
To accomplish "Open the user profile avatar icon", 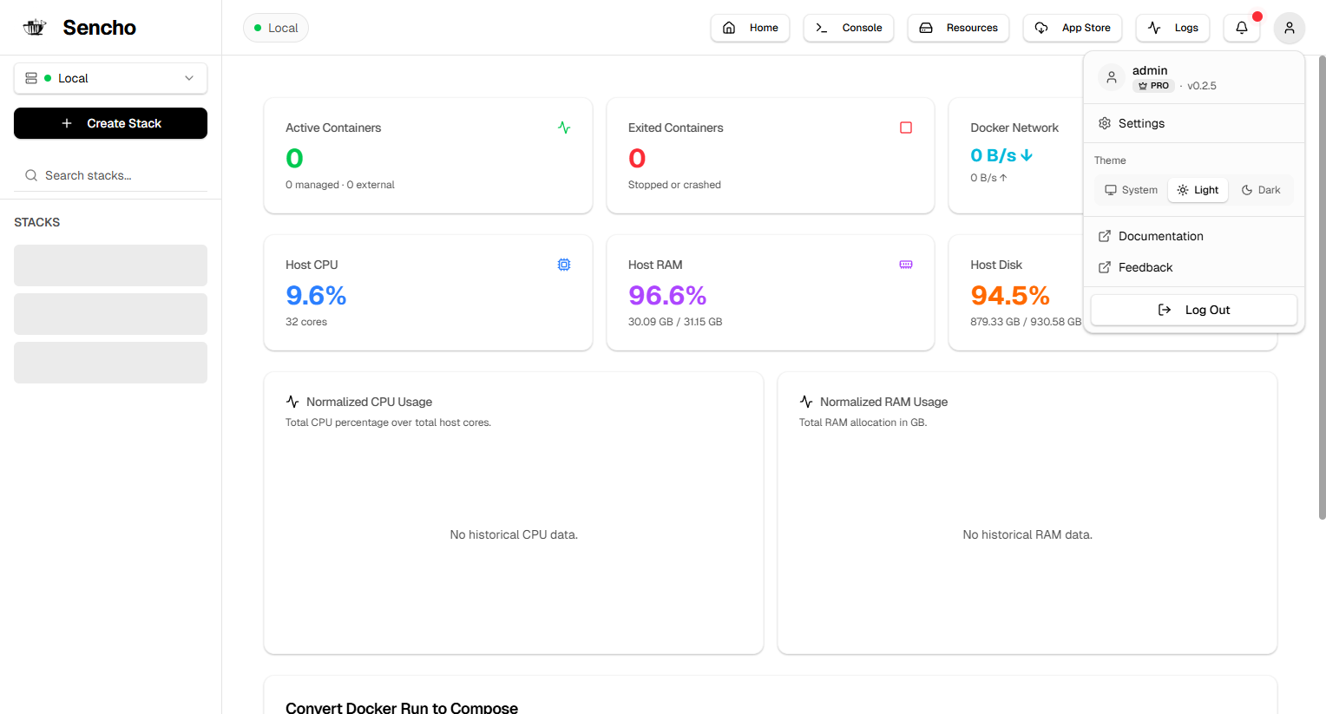I will (1290, 28).
